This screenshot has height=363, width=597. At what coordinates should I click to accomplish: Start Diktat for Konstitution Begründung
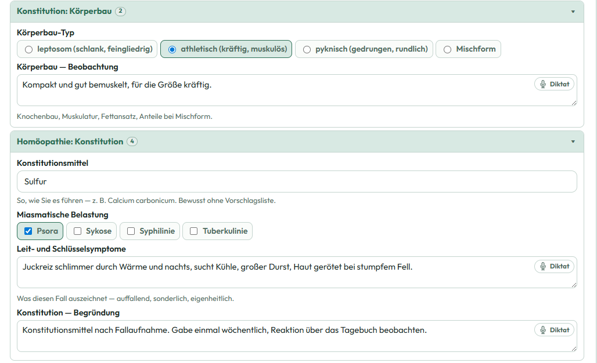[x=555, y=330]
